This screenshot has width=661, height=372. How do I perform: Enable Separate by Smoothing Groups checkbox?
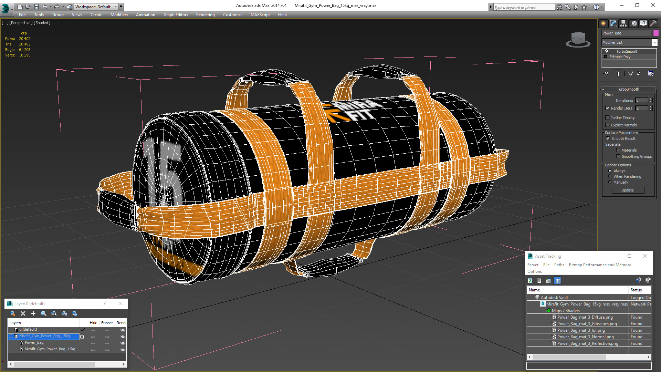pos(618,156)
